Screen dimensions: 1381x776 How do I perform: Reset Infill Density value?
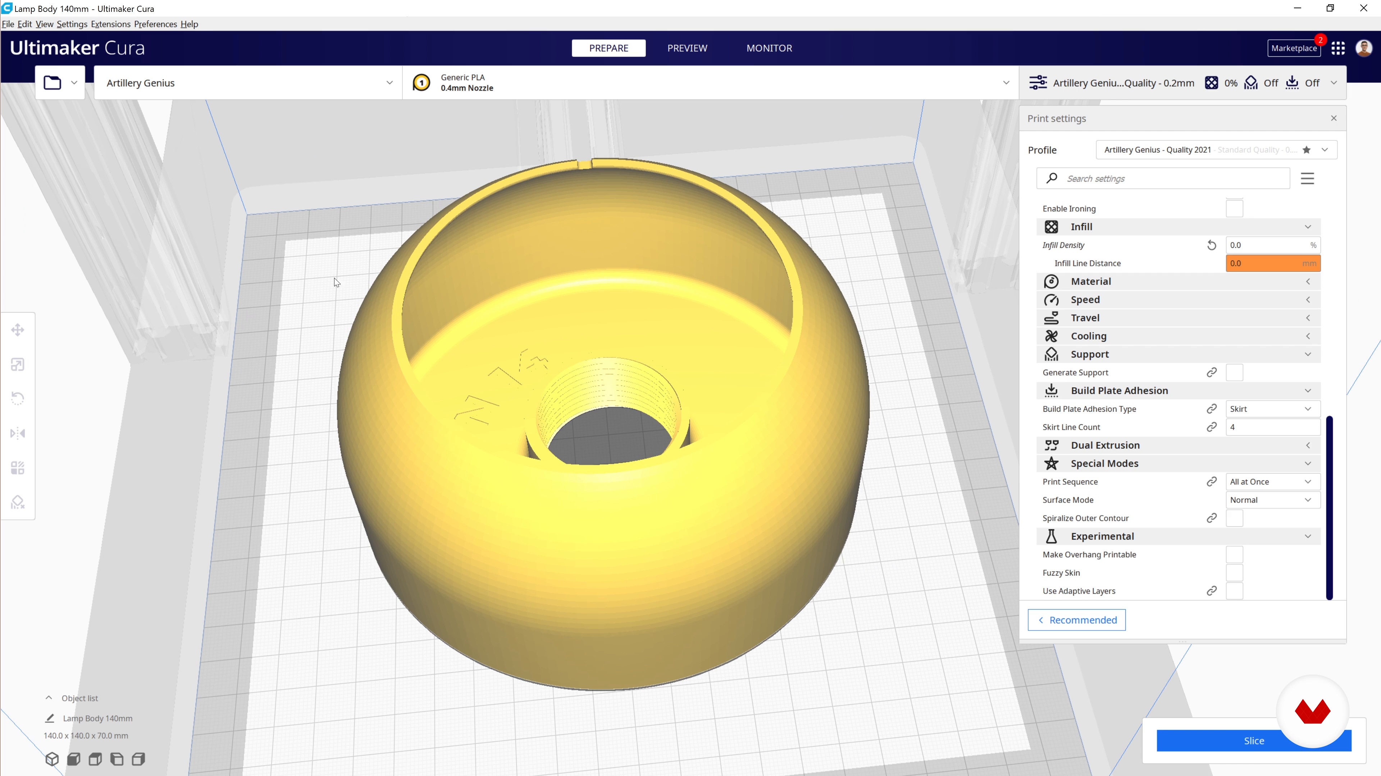coord(1212,245)
